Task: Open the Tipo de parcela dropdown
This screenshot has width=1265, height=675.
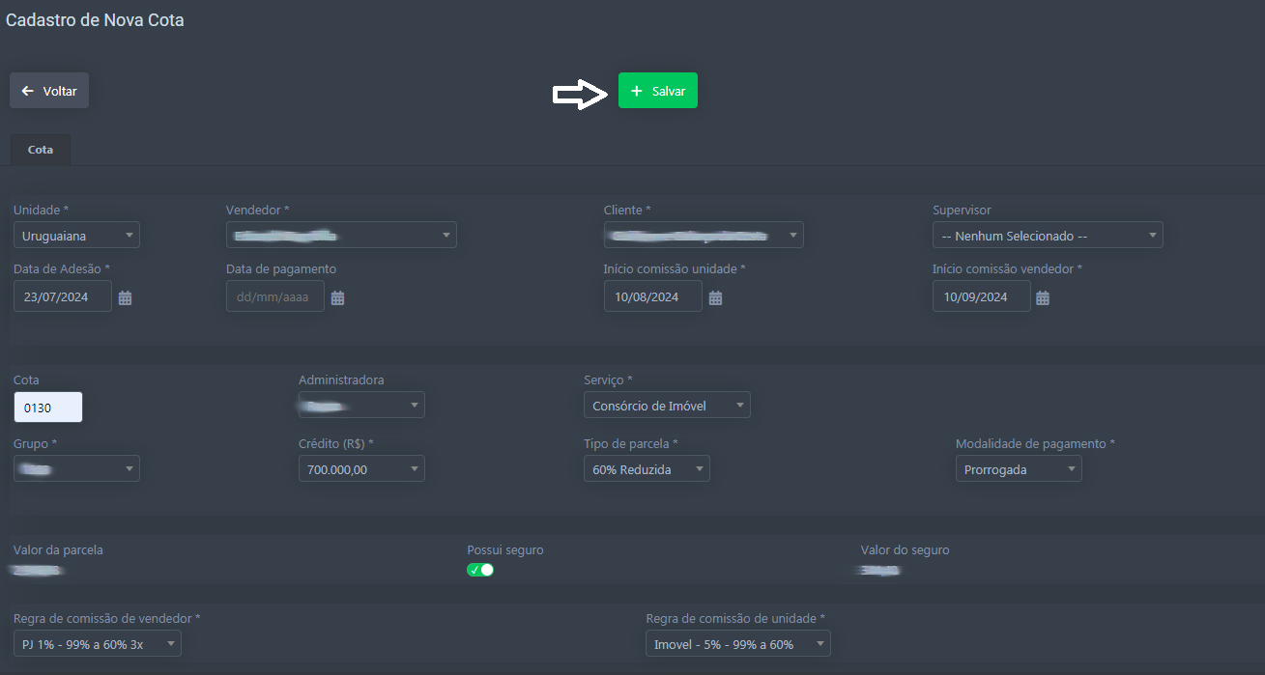Action: point(646,469)
